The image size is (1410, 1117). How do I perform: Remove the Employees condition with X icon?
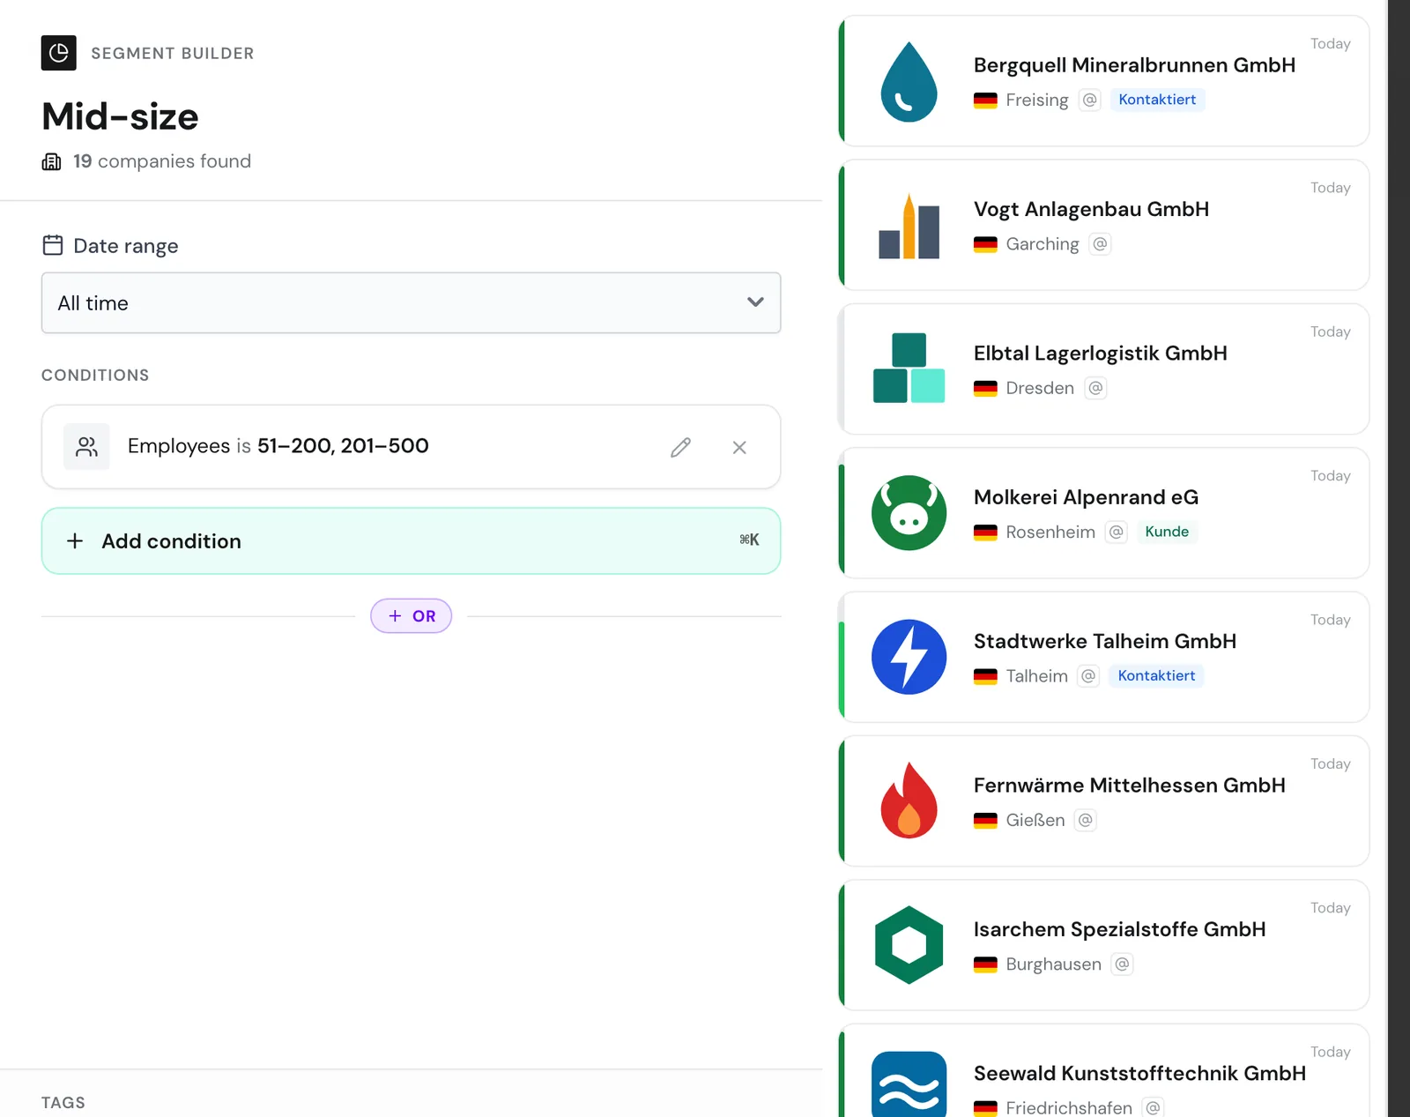click(739, 447)
